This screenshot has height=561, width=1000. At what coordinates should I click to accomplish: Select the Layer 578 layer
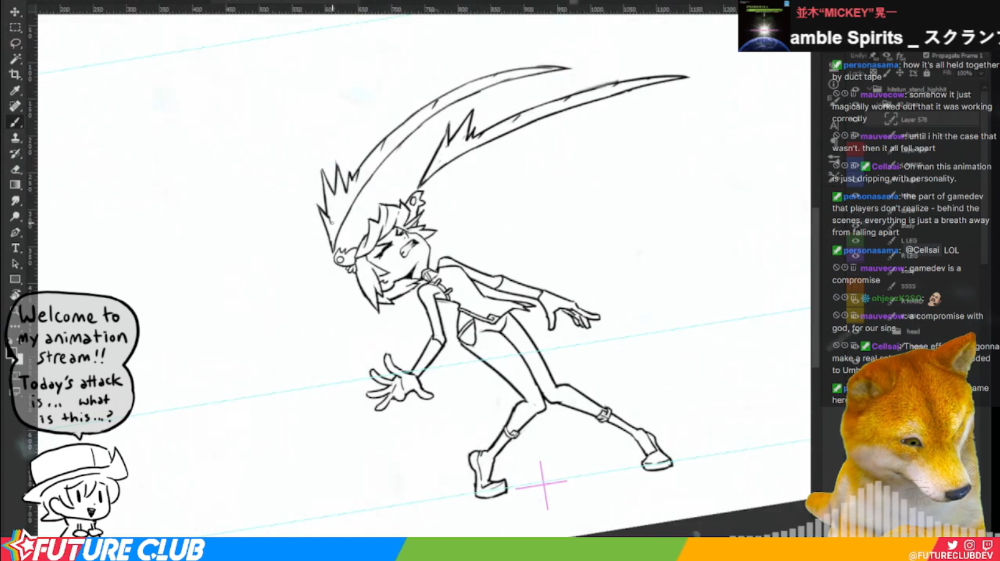pyautogui.click(x=914, y=119)
